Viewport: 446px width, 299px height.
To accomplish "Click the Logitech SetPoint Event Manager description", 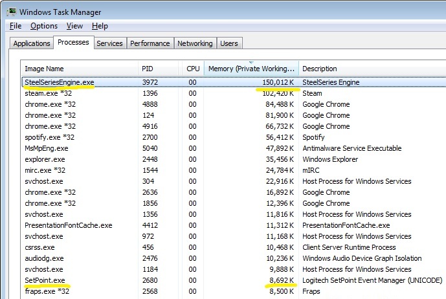I will (x=372, y=280).
